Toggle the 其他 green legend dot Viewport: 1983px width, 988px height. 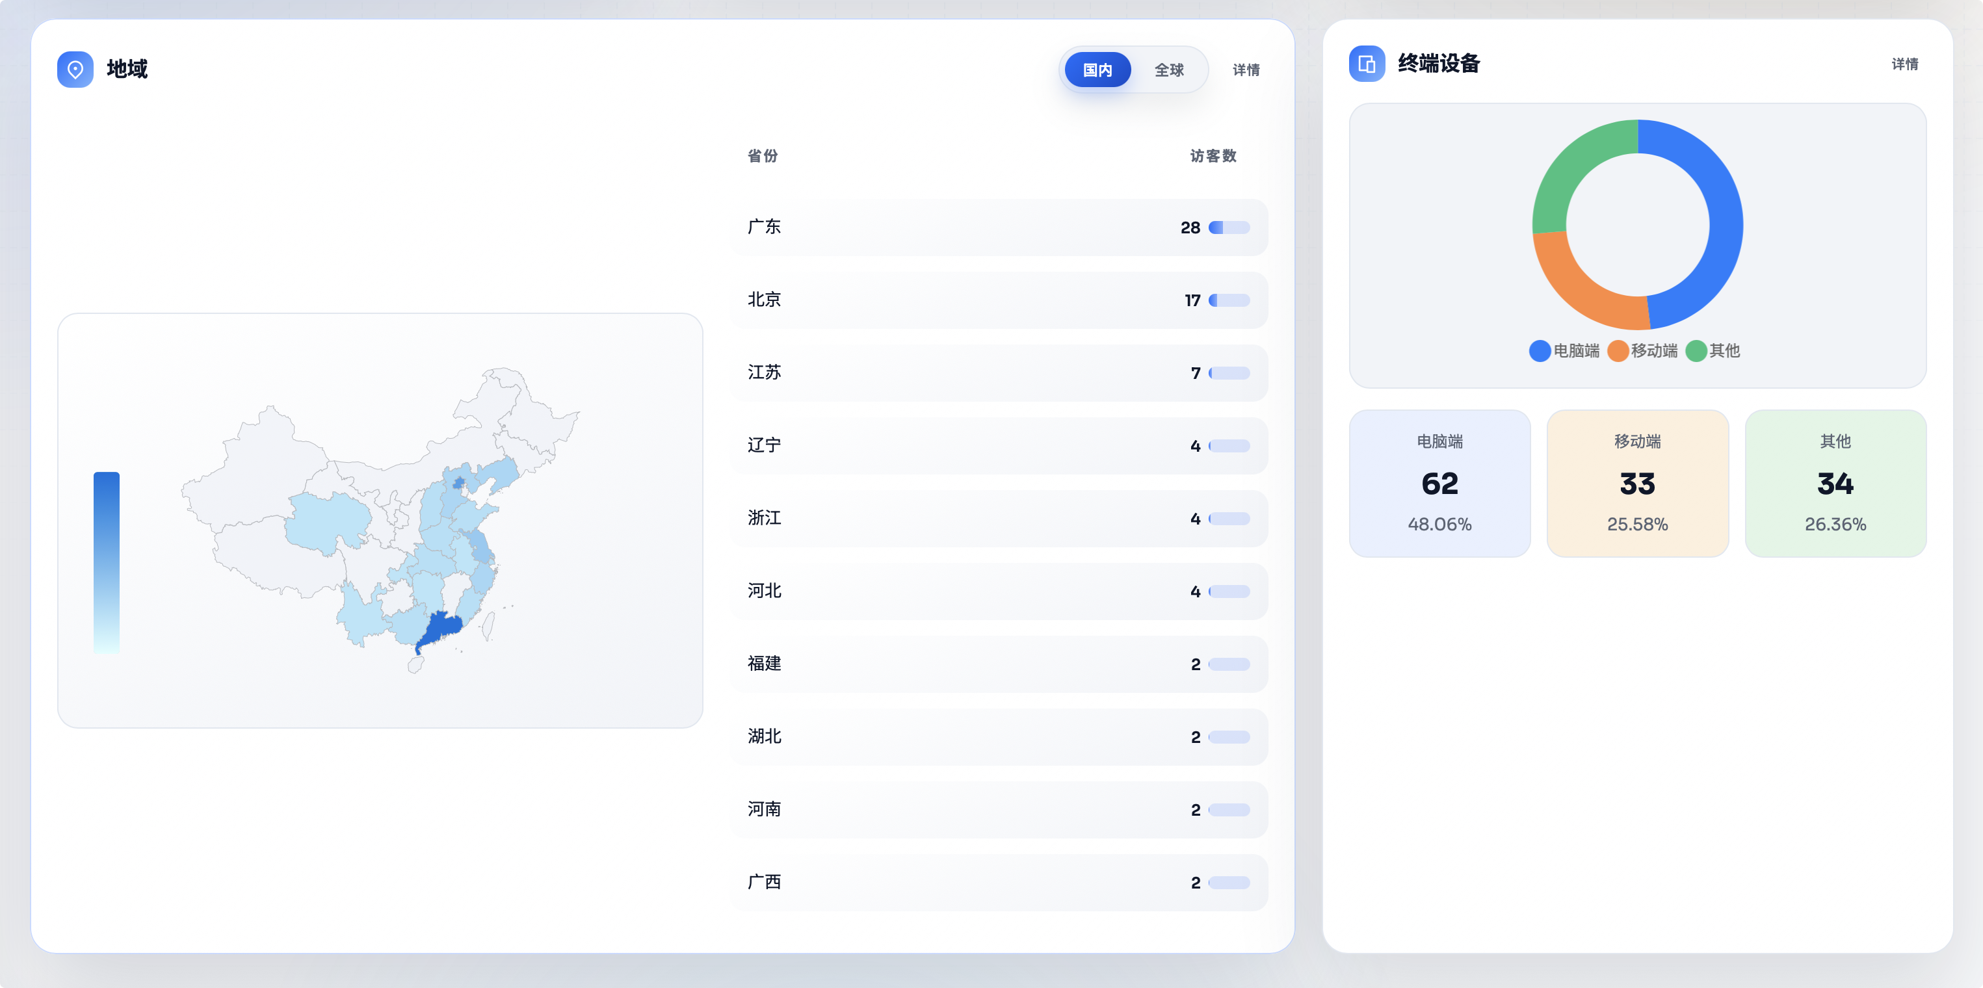[1696, 351]
